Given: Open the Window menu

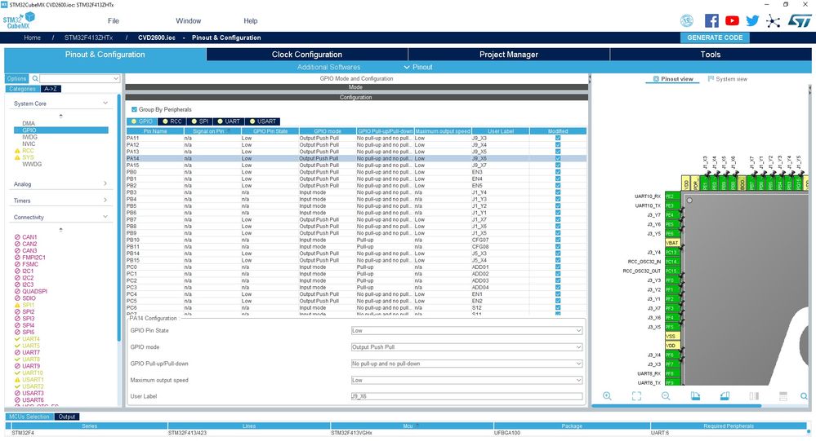Looking at the screenshot, I should [189, 20].
